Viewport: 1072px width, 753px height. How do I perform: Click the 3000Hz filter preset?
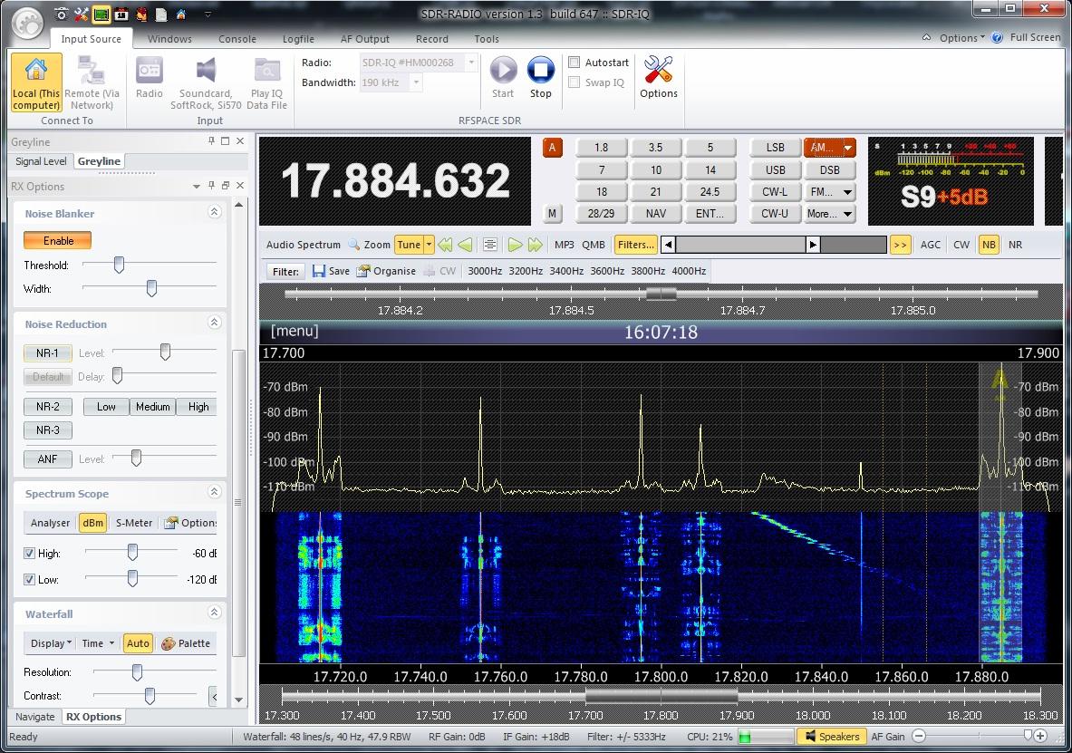tap(485, 271)
